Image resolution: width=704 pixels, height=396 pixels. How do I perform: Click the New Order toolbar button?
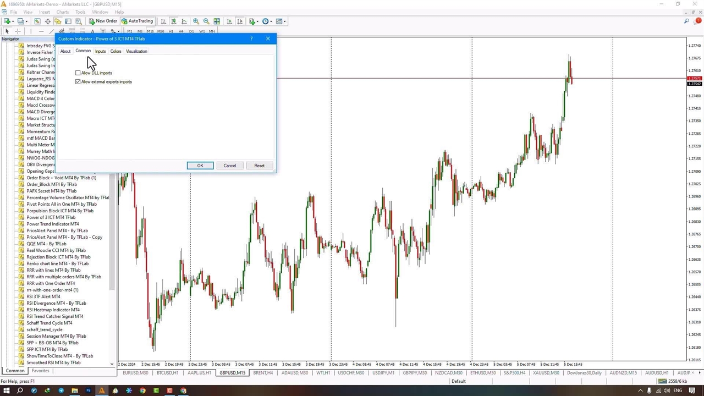[103, 21]
